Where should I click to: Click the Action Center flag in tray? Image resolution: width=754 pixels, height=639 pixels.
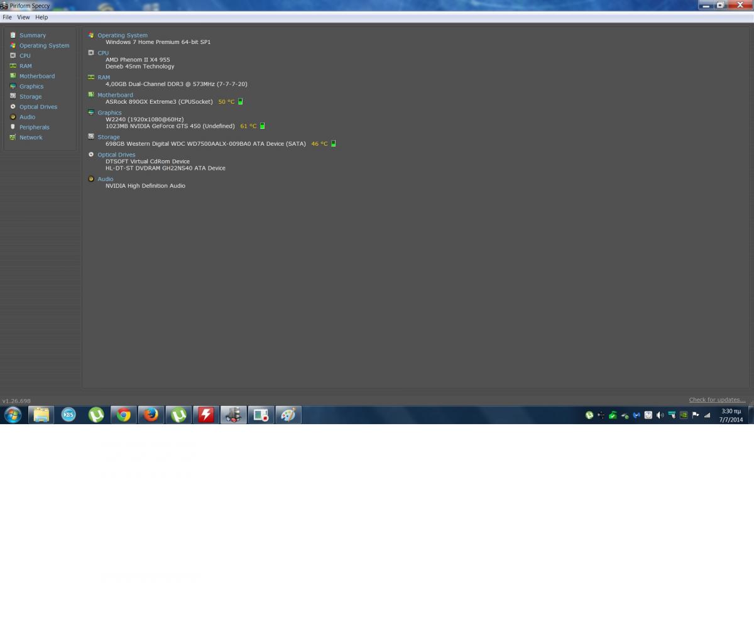tap(696, 415)
